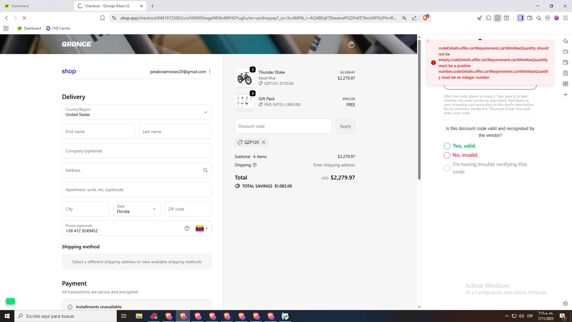Open the phone number help icon

click(187, 229)
